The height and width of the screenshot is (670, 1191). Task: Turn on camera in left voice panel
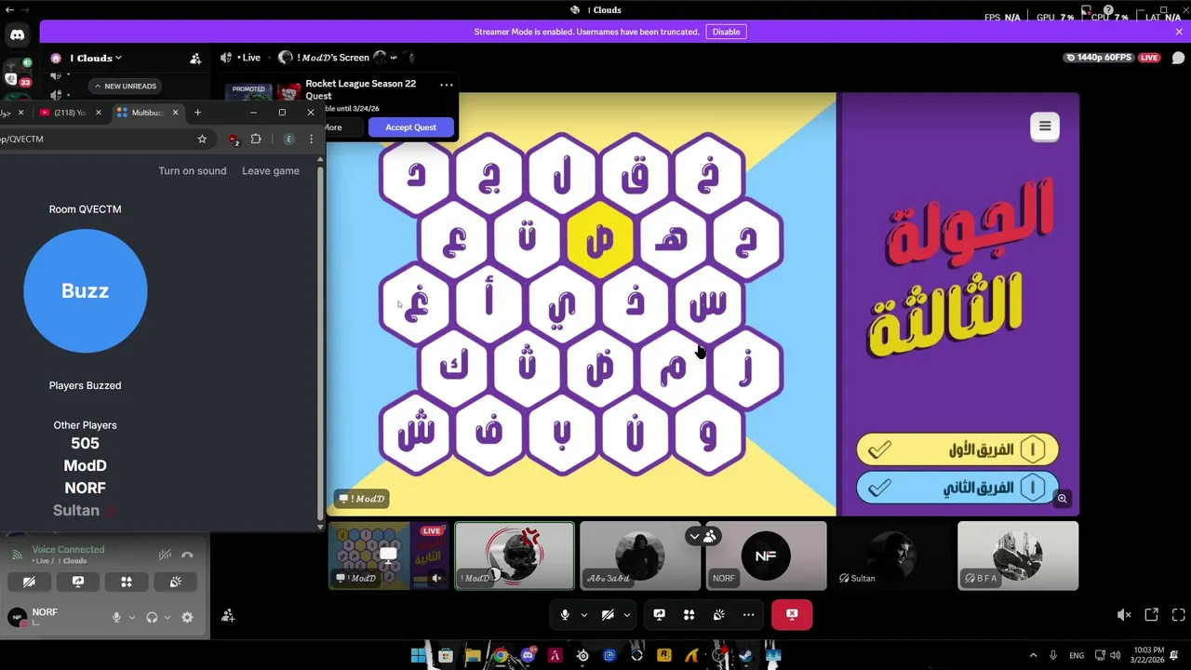click(29, 582)
